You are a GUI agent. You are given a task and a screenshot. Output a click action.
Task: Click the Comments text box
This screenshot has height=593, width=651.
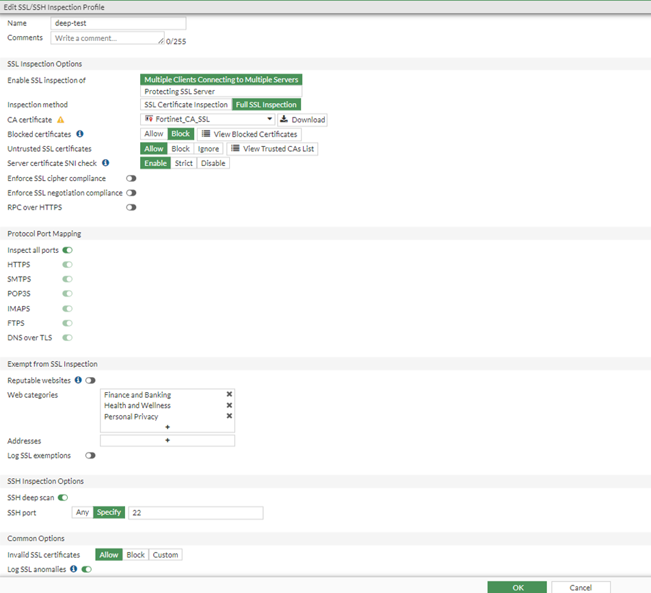click(x=107, y=38)
